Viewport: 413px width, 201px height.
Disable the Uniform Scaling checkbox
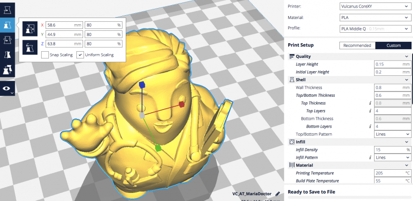[80, 55]
